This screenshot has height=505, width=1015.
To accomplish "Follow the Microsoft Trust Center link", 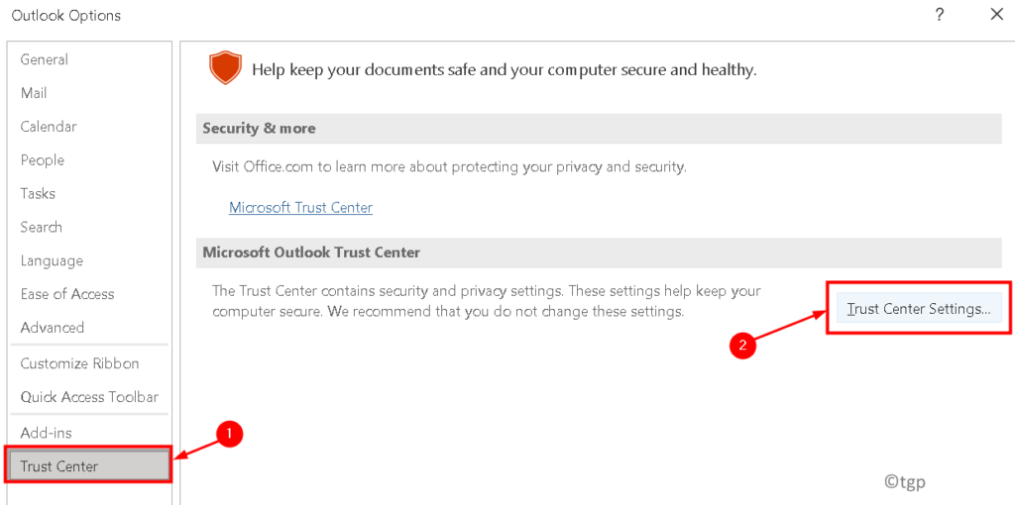I will pyautogui.click(x=300, y=208).
